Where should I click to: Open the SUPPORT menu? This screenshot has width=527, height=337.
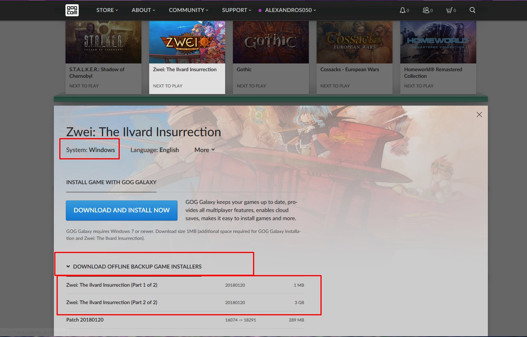pyautogui.click(x=237, y=10)
